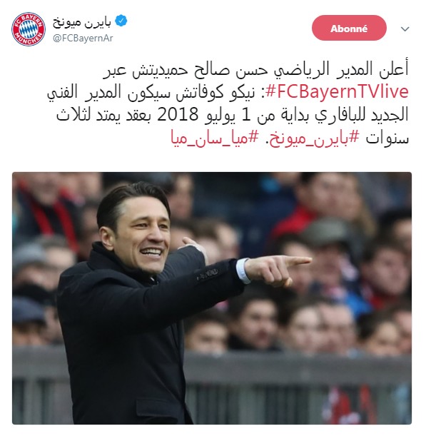The height and width of the screenshot is (436, 426).
Task: Toggle following with the Abonné button
Action: click(x=349, y=28)
